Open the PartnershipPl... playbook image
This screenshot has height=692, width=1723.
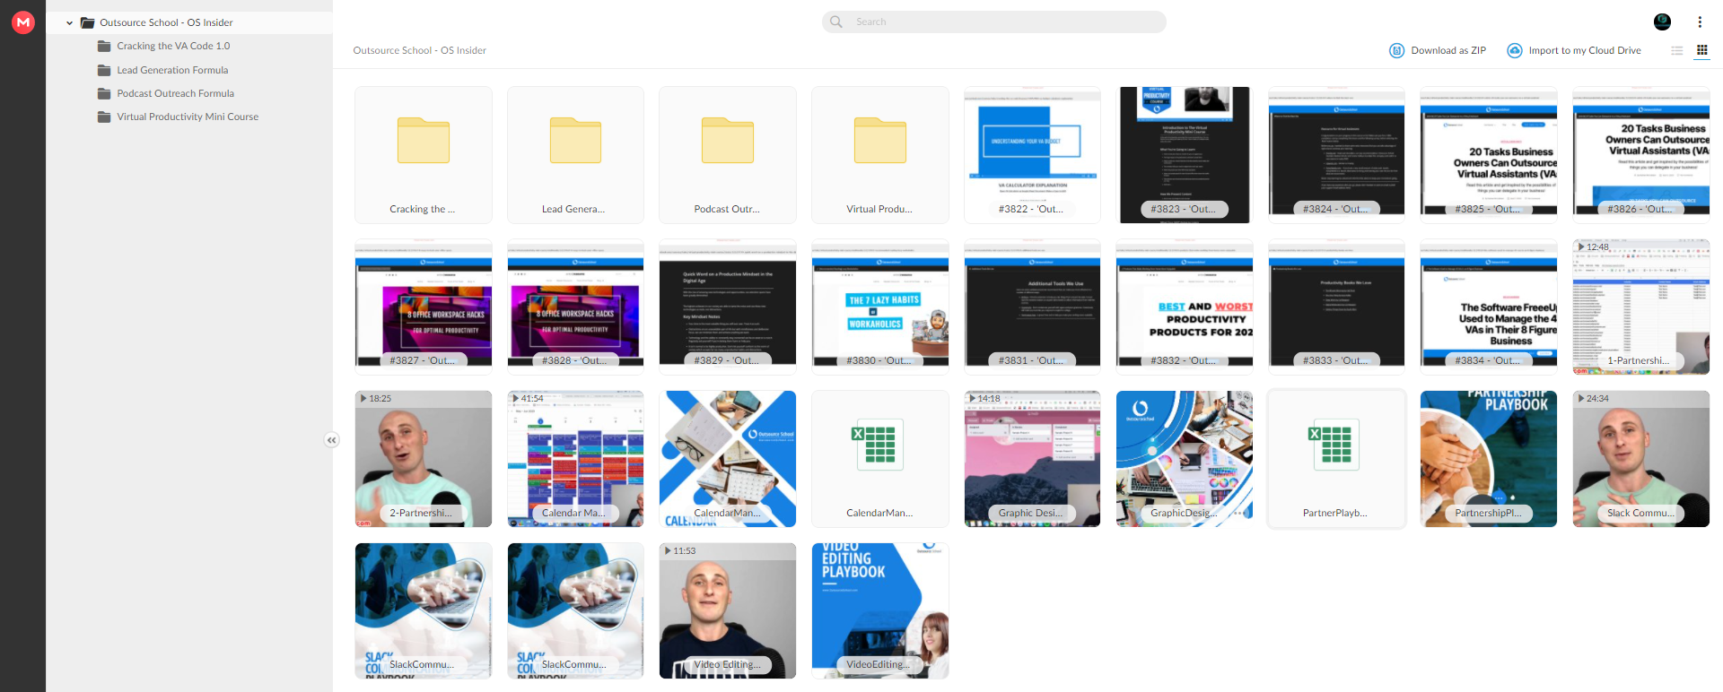coord(1489,459)
